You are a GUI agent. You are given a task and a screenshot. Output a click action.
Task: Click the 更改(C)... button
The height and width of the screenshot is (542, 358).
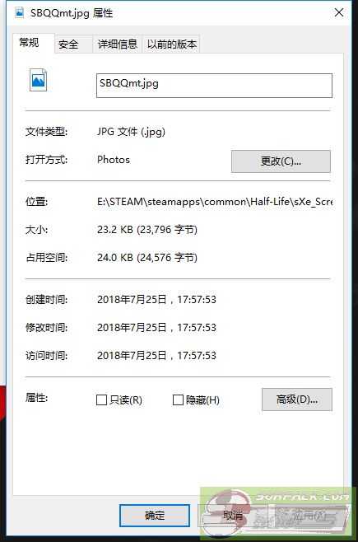[x=281, y=161]
